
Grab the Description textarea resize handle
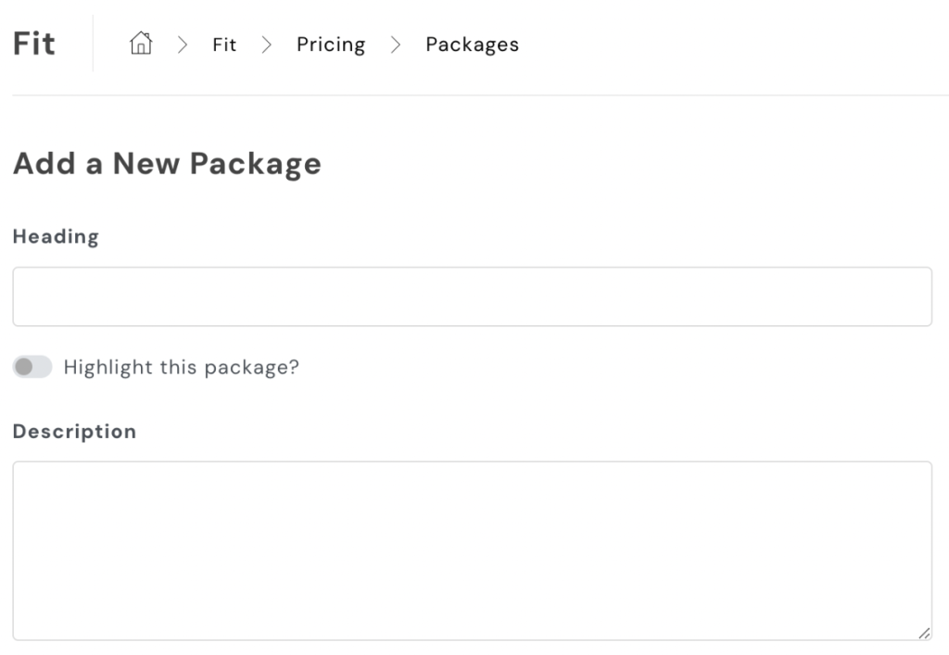coord(924,633)
